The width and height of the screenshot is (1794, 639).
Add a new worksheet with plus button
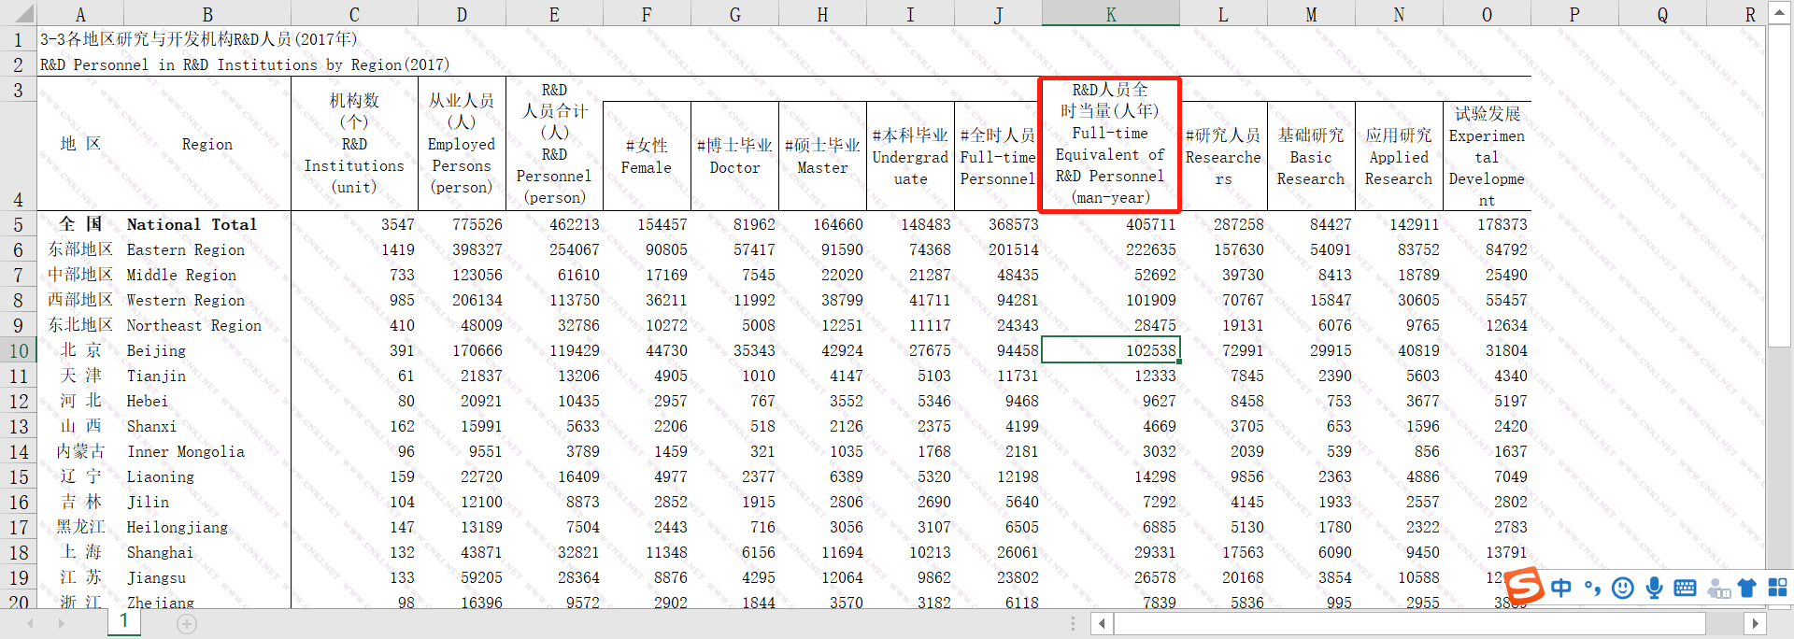point(187,624)
